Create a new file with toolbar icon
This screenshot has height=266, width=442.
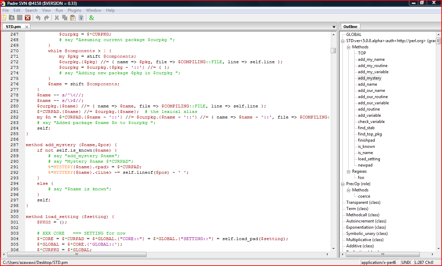point(5,18)
